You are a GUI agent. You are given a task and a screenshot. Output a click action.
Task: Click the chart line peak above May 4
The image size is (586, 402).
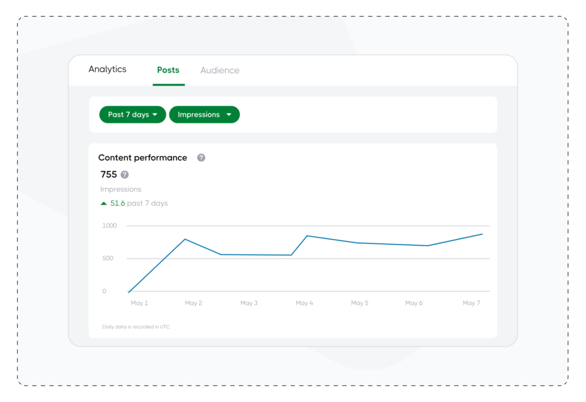[307, 236]
